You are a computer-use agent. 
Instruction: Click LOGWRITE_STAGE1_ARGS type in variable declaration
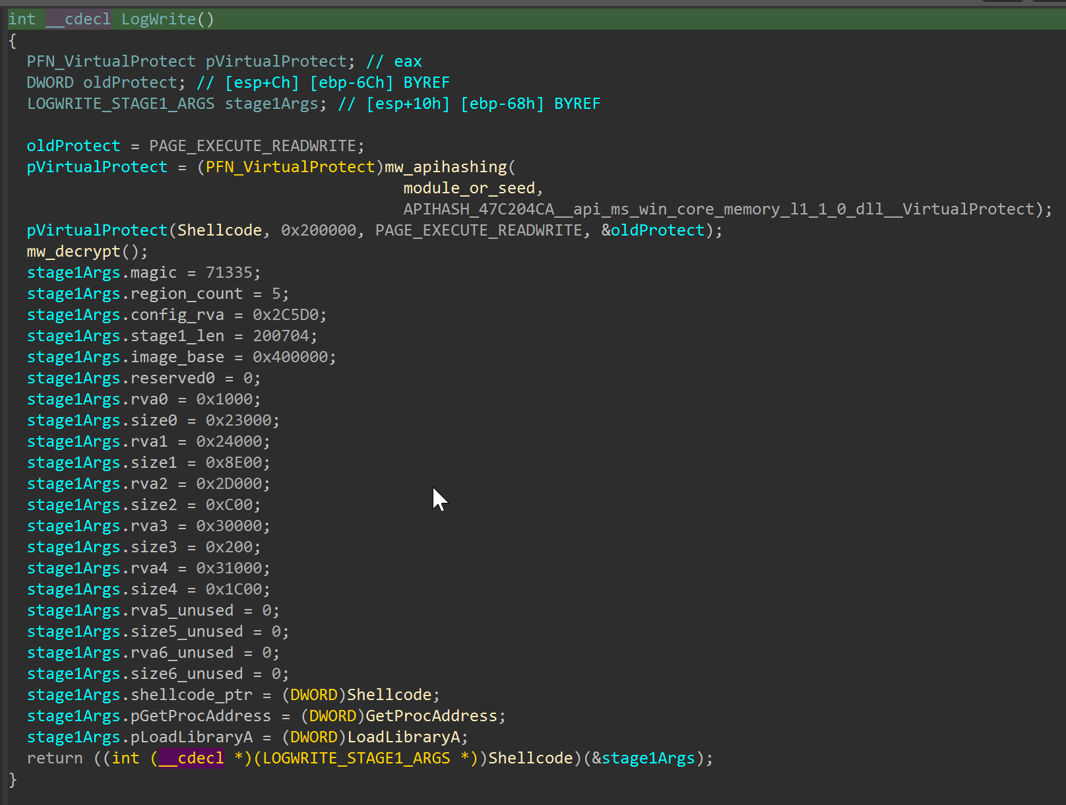coord(120,104)
